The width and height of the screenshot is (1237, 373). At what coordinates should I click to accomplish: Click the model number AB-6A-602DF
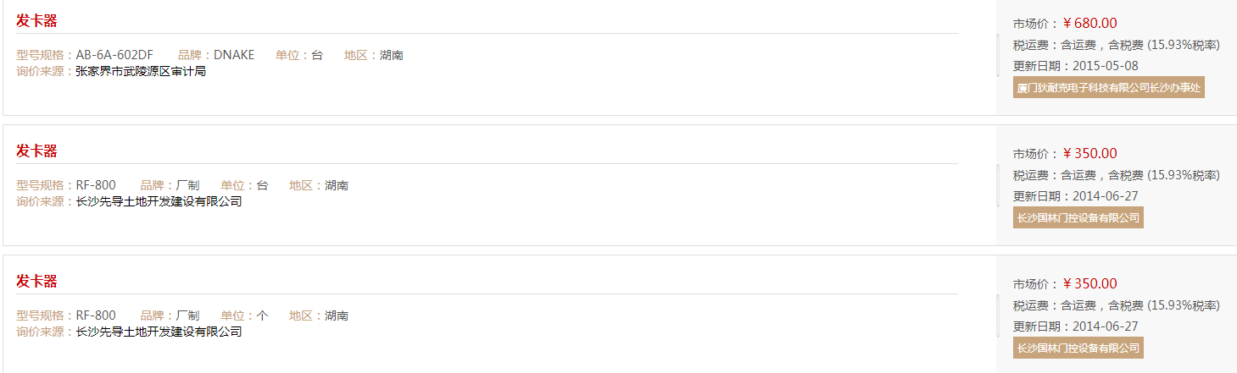click(114, 55)
